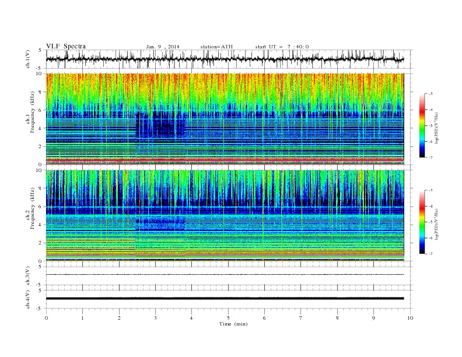Click the lower PSD color scale bar
This screenshot has width=462, height=357.
point(422,222)
